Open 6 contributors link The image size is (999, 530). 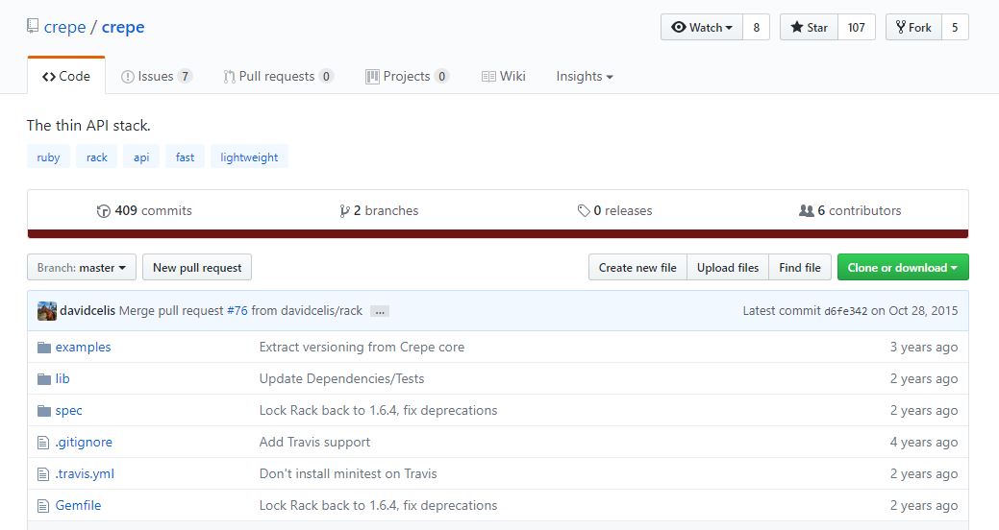coord(850,210)
